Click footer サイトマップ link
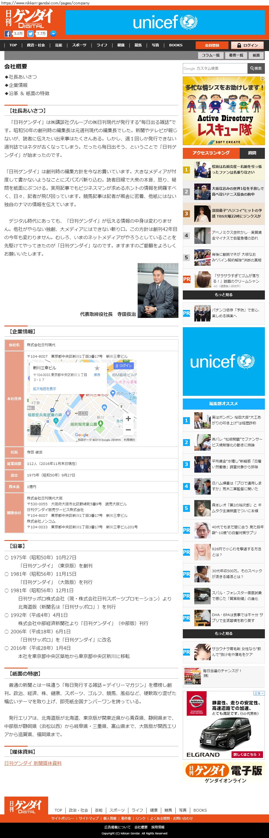269x838 pixels. (x=89, y=818)
